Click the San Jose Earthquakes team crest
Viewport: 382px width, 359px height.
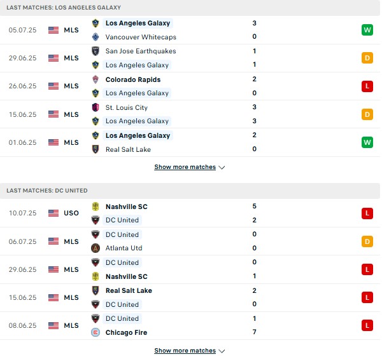(x=95, y=51)
